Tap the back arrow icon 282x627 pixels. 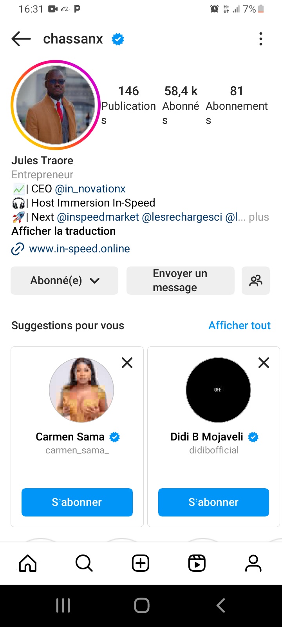21,39
